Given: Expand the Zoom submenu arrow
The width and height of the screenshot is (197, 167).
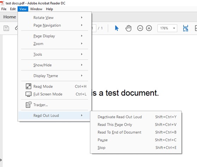Looking at the screenshot, I should tap(82, 43).
